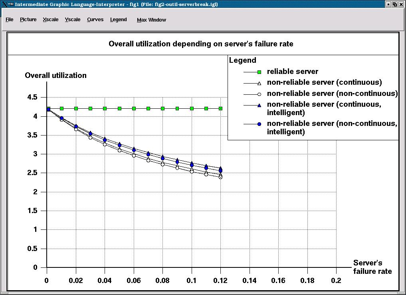Select 'non-reliable server (non-continuous)' legend label

(x=332, y=93)
